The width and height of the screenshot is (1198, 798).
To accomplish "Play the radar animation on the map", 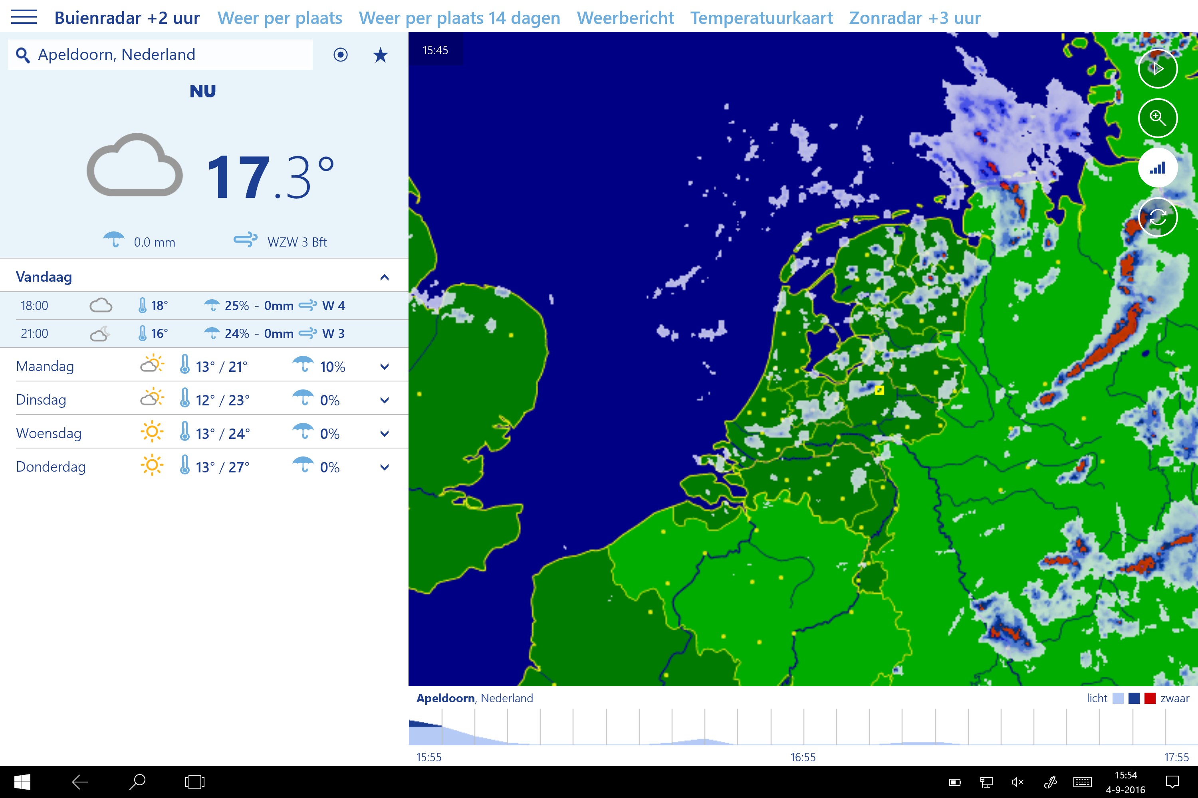I will click(1158, 68).
